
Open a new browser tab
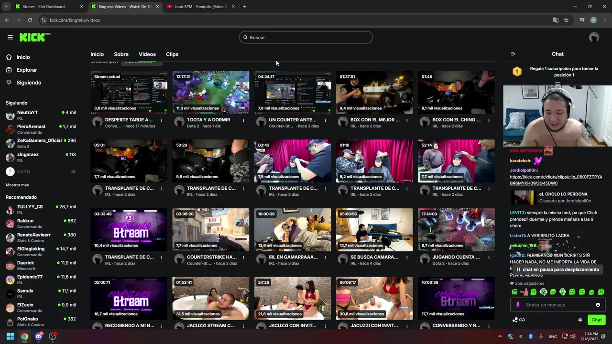(245, 7)
